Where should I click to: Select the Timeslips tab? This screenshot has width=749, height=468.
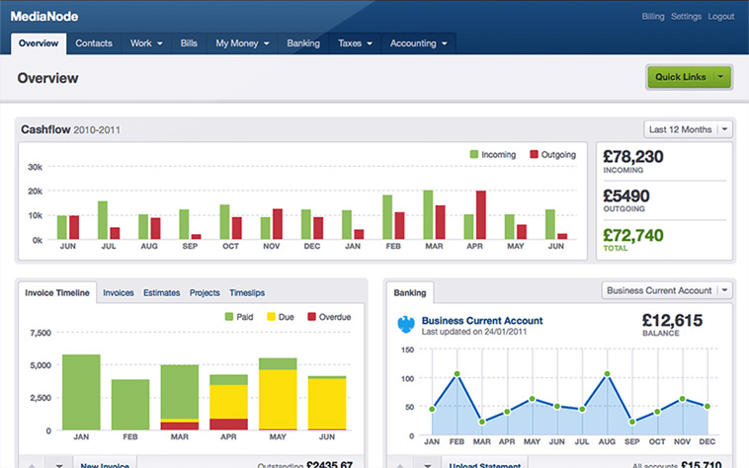247,293
